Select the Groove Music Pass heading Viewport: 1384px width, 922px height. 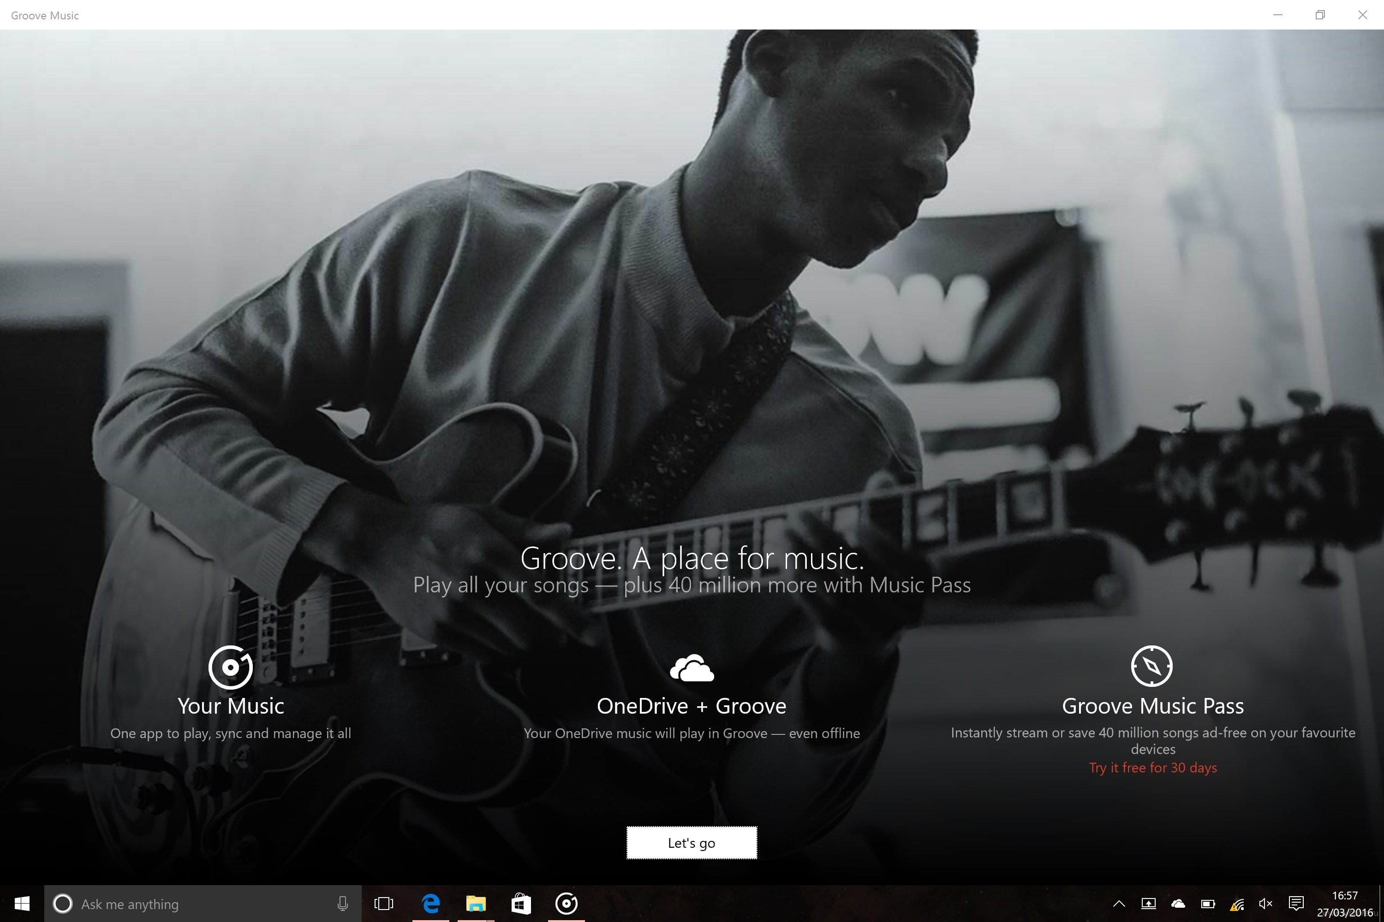click(x=1153, y=706)
